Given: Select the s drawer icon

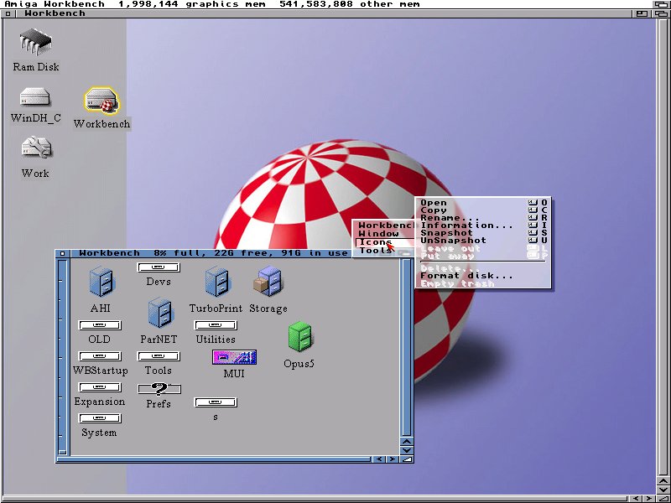Looking at the screenshot, I should (216, 402).
